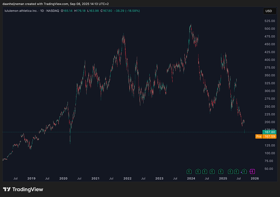Click the 375.00 price axis label
This screenshot has height=197, width=280.
click(270, 67)
